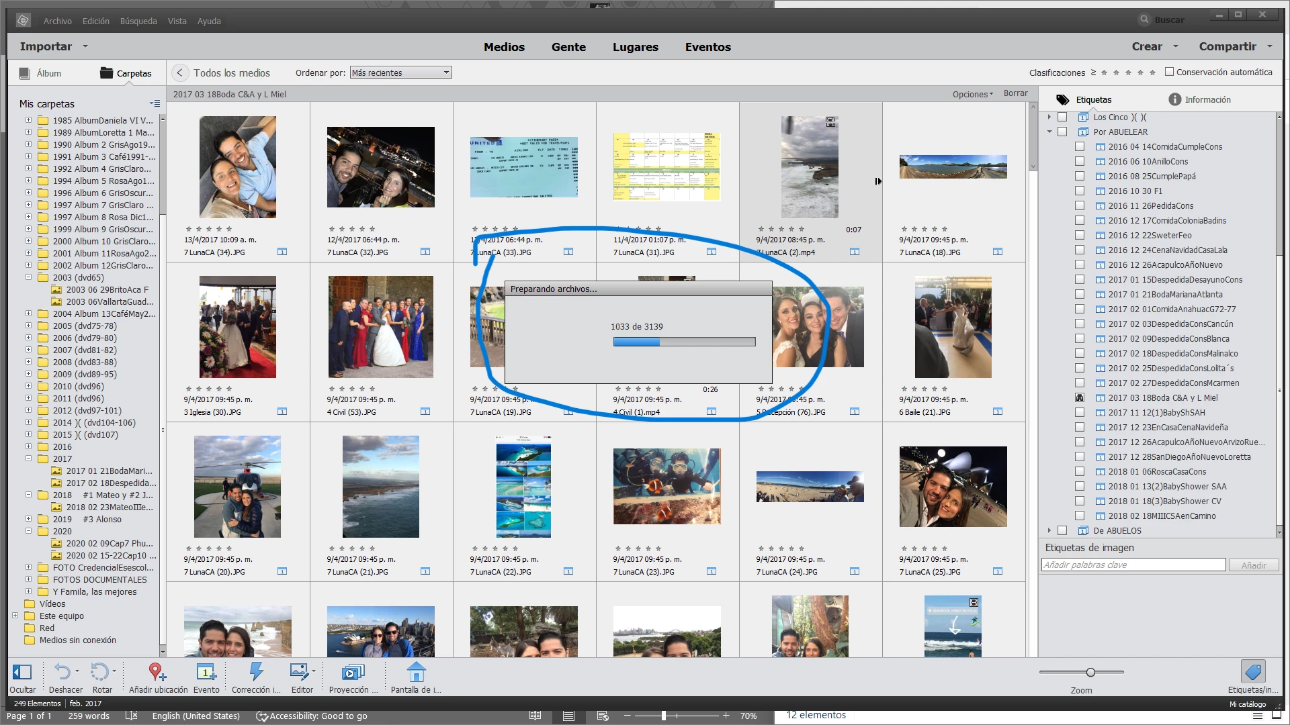Click the Proyección slideshow icon
This screenshot has height=725, width=1290.
click(x=352, y=672)
